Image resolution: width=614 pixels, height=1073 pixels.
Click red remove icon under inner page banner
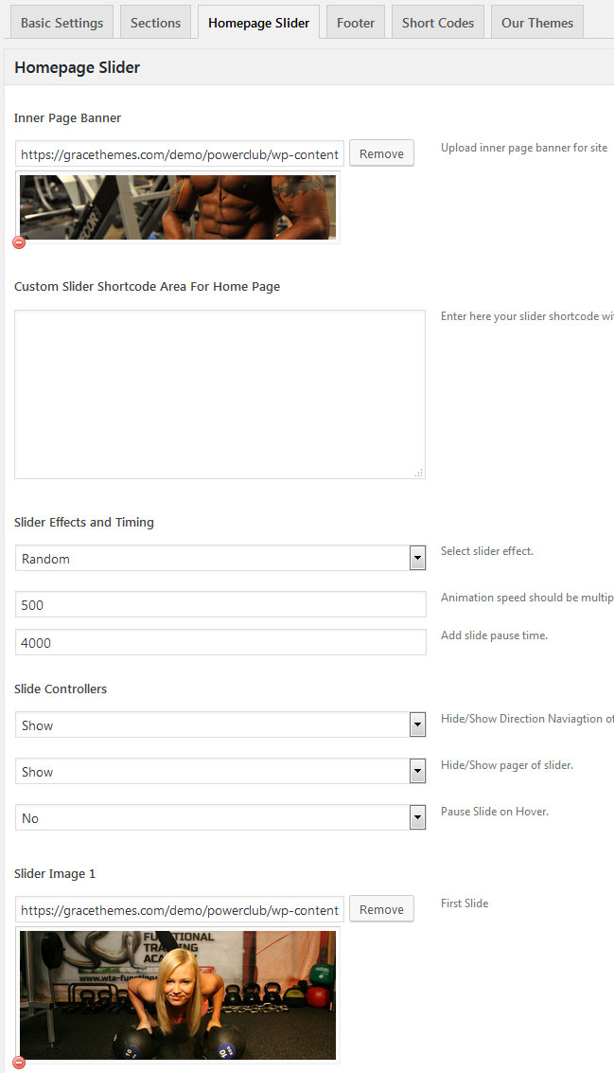click(x=19, y=242)
